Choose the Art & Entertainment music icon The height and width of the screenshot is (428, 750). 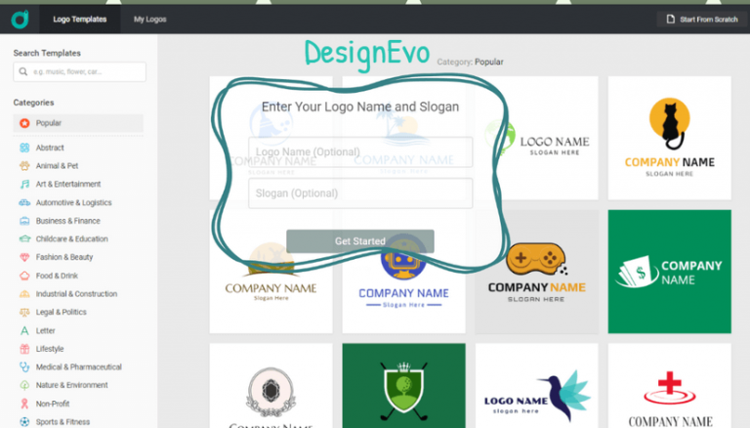click(x=23, y=184)
